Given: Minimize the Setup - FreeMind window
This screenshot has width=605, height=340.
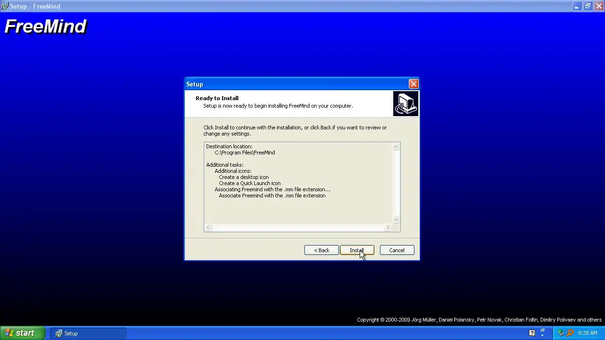Looking at the screenshot, I should [577, 6].
